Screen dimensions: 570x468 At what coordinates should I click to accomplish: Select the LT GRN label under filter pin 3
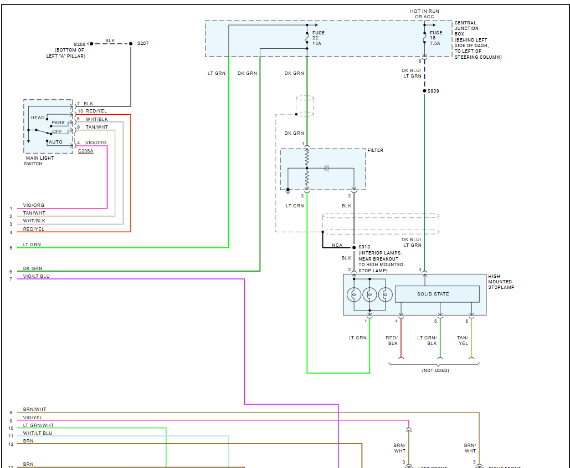click(x=295, y=206)
